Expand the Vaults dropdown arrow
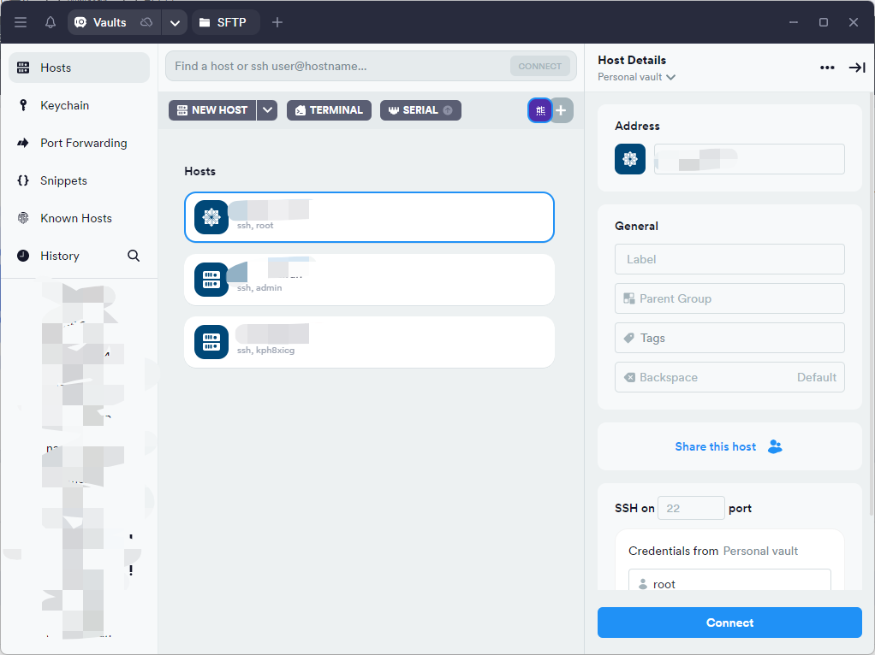875x655 pixels. (x=175, y=23)
